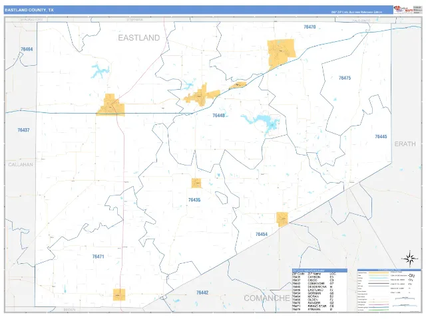The image size is (426, 319).
Task: Click the RISING STAR row in the ZIP code index
Action: coord(313,306)
